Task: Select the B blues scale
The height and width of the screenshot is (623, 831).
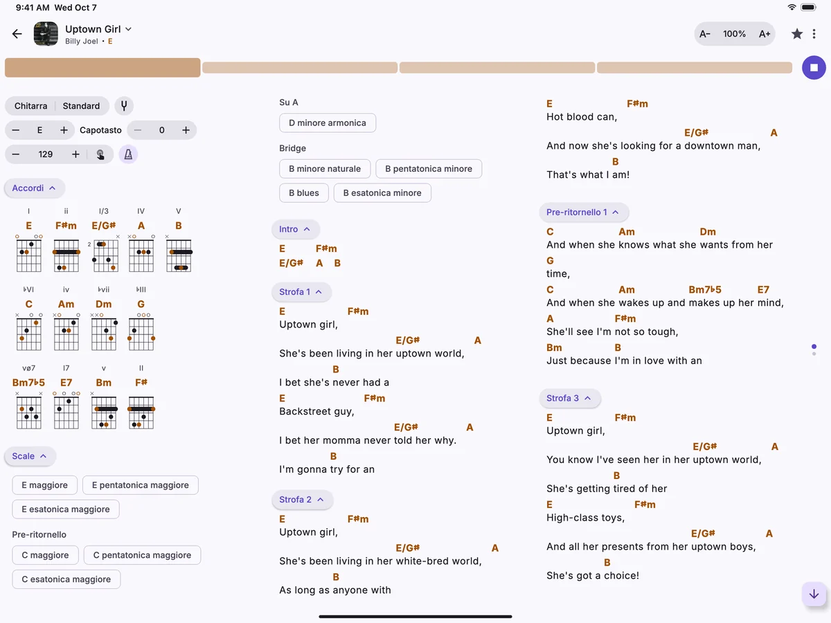Action: (304, 193)
